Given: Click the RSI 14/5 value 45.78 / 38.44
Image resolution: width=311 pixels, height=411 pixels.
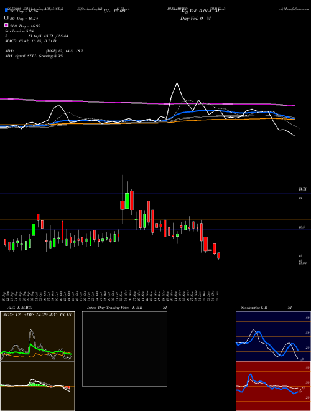Looking at the screenshot, I should (x=49, y=36).
